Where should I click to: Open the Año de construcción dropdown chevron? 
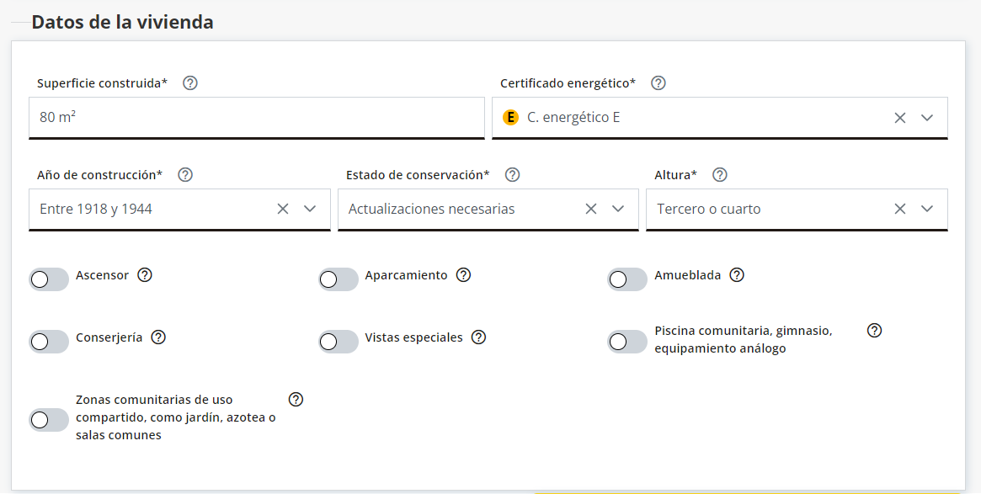(310, 209)
